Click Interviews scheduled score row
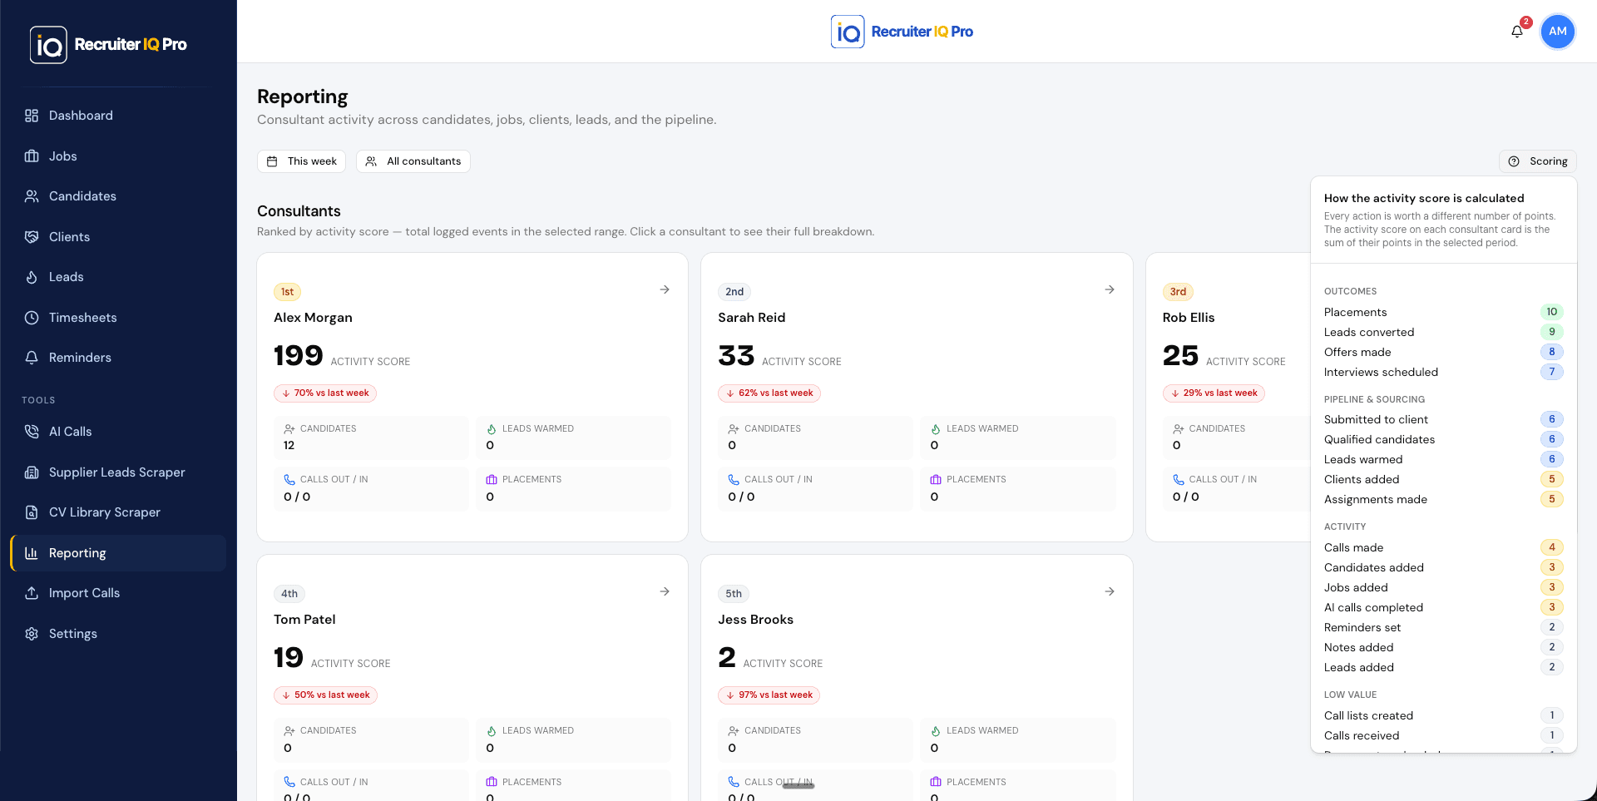 click(1443, 372)
